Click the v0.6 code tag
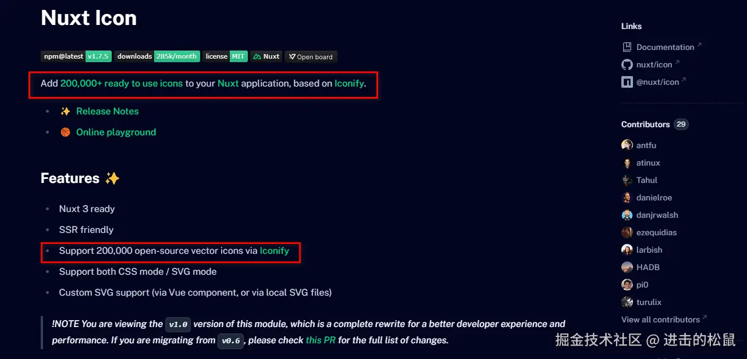Viewport: 747px width, 359px height. 230,341
